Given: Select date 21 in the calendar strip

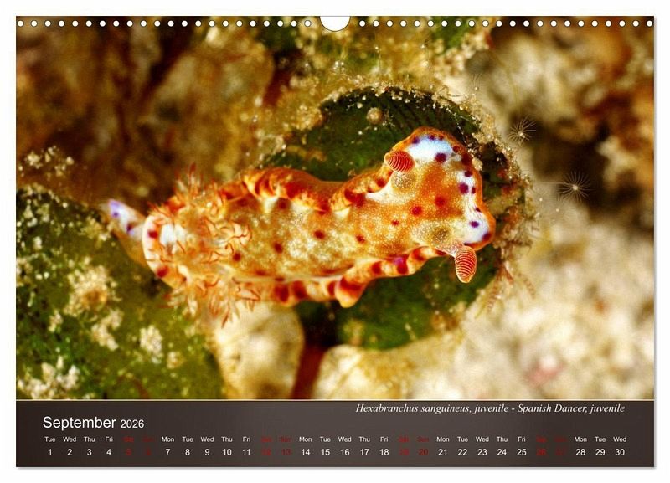Looking at the screenshot, I should (x=443, y=452).
